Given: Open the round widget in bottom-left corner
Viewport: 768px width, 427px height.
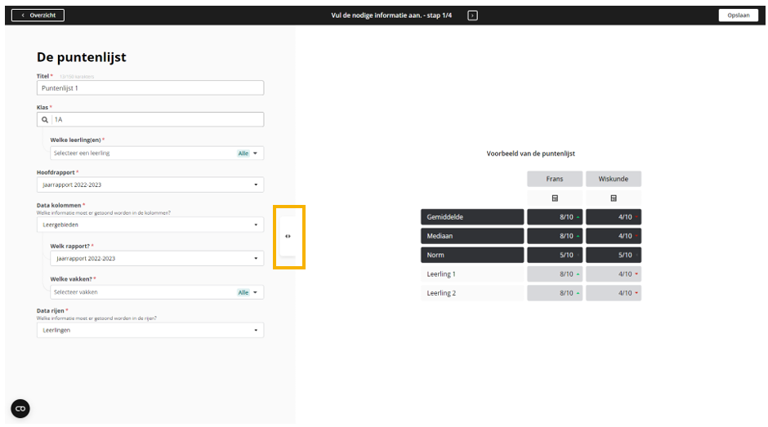Looking at the screenshot, I should (x=20, y=408).
